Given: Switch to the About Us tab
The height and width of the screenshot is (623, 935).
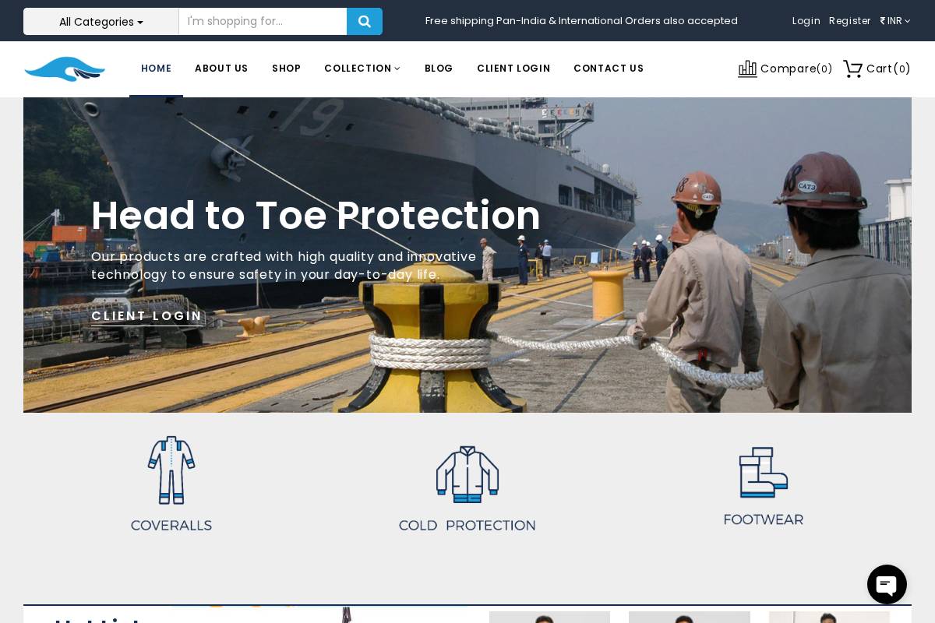Looking at the screenshot, I should tap(221, 69).
